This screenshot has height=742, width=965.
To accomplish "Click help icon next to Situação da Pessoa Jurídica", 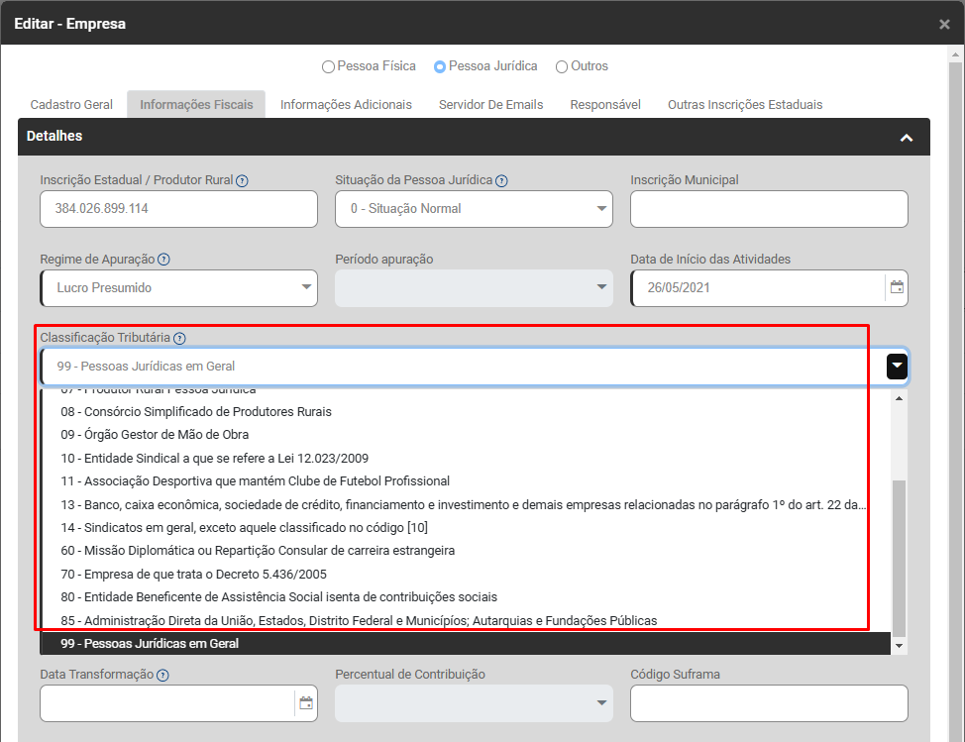I will coord(501,181).
